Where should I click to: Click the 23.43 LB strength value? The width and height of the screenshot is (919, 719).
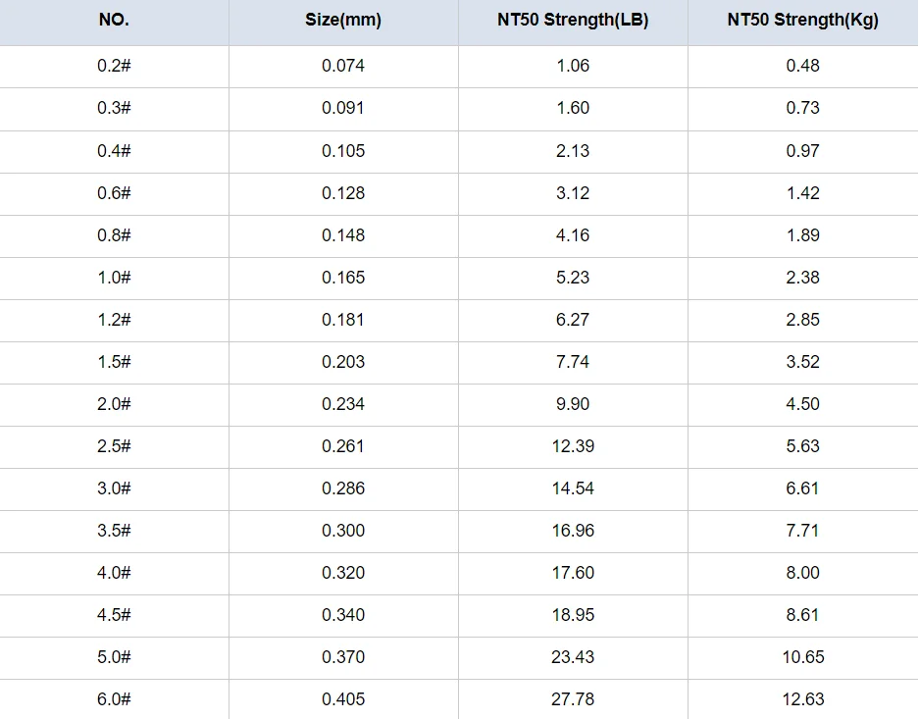click(x=573, y=657)
